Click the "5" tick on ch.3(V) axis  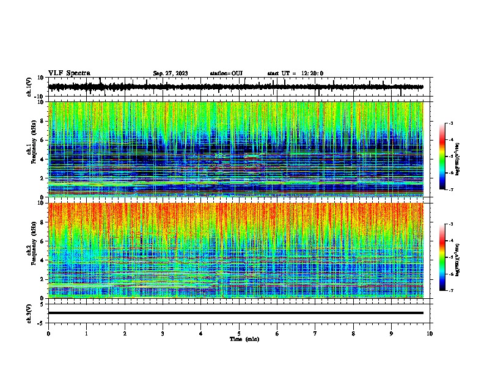point(43,304)
